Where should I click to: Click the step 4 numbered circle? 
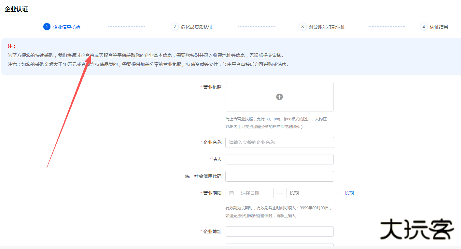pyautogui.click(x=424, y=27)
